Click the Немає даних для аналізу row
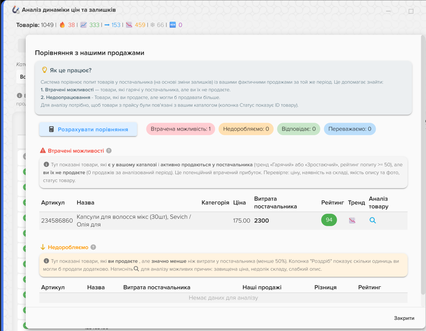 pos(223,298)
